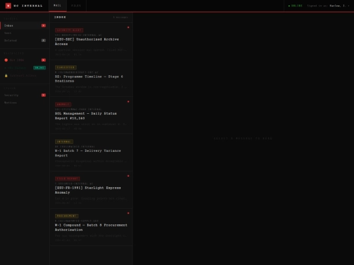
Task: Click the red badge on Oct 1986
Action: pyautogui.click(x=43, y=60)
